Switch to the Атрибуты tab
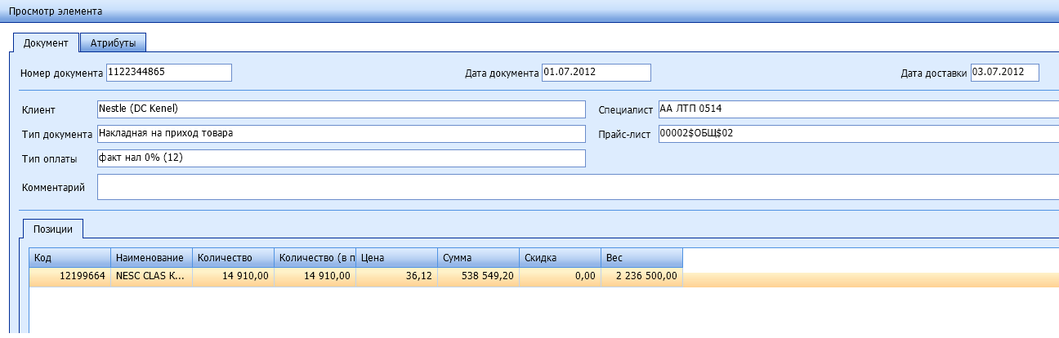The width and height of the screenshot is (1059, 338). (113, 42)
